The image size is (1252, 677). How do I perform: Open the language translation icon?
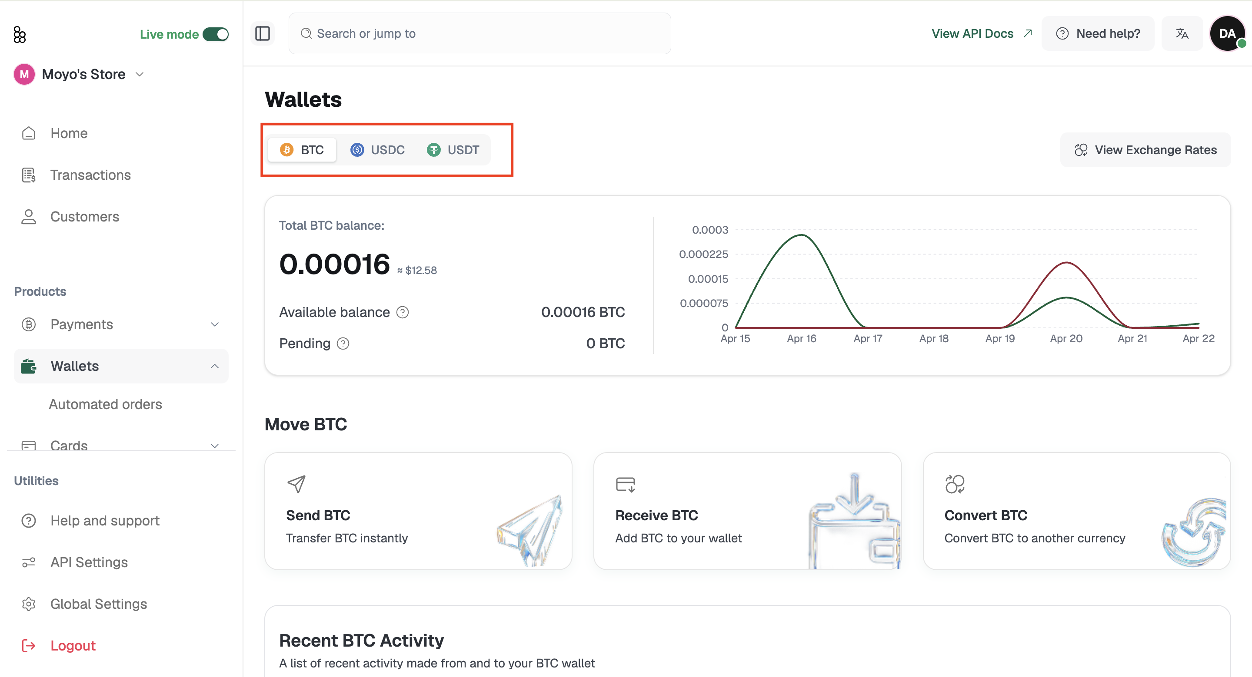1182,33
